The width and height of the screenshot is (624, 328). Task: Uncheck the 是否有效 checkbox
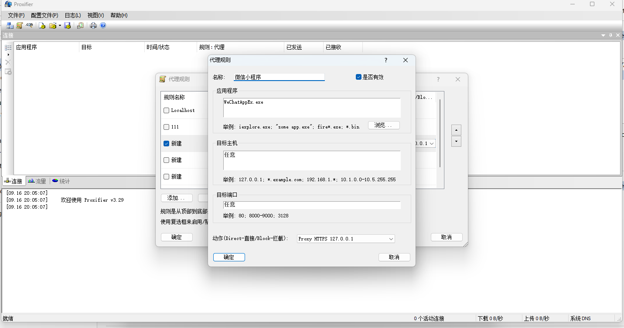[358, 77]
